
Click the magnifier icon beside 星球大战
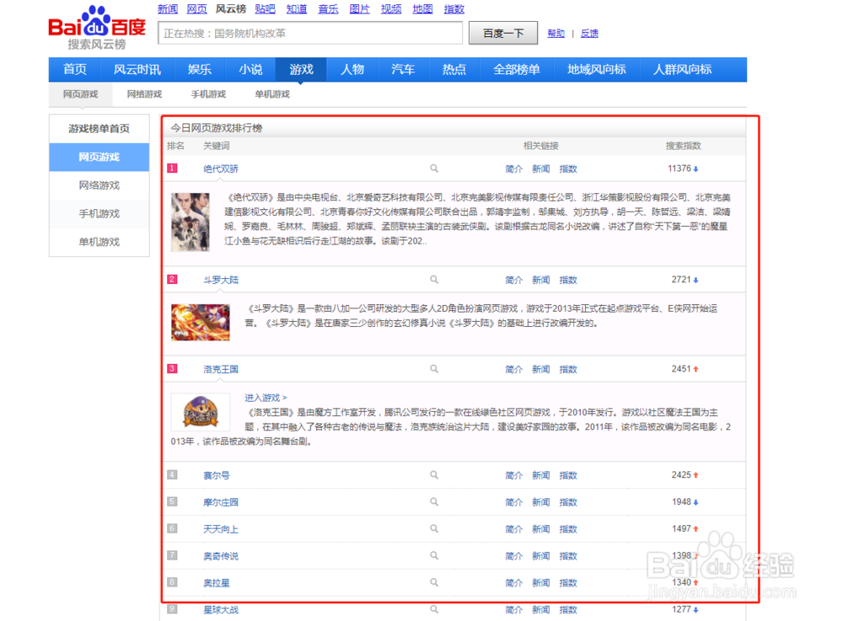[x=434, y=609]
